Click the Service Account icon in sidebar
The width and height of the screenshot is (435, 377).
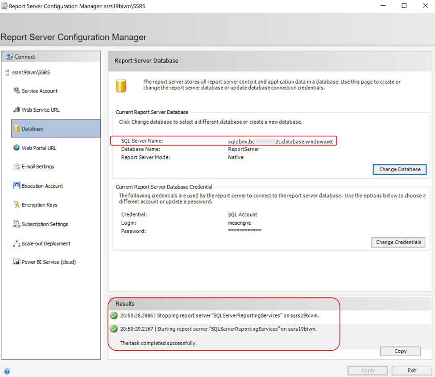[x=17, y=91]
